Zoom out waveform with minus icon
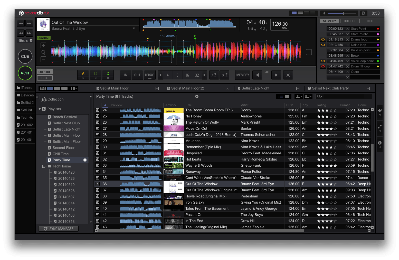 click(x=43, y=59)
